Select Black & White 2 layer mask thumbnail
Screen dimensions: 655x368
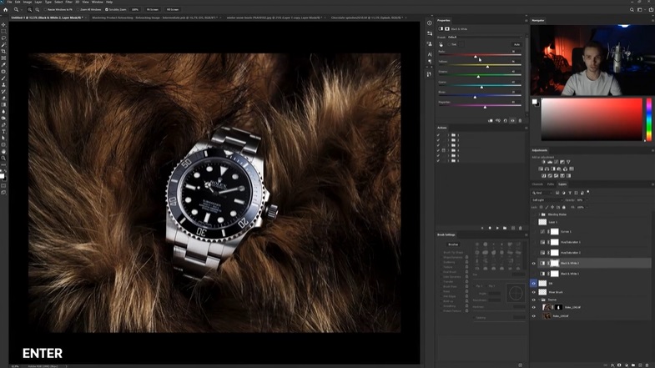554,263
